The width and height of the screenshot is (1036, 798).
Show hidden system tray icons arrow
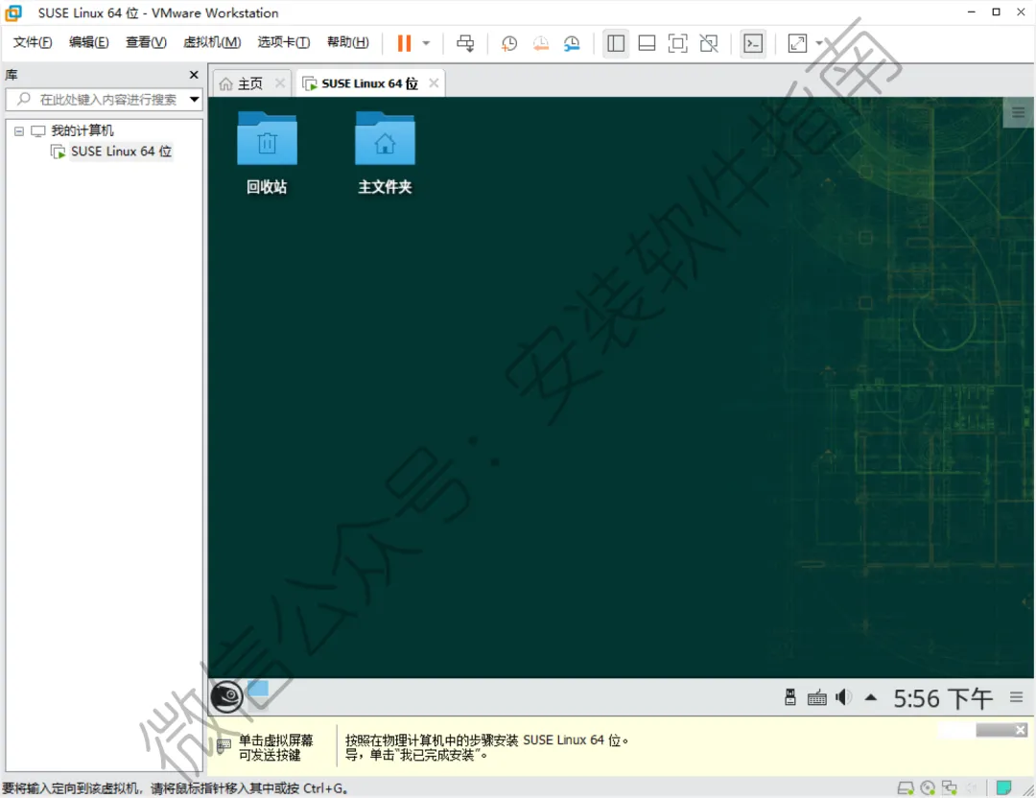(871, 697)
